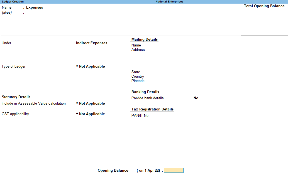Click the "Total Opening Balance" heading
Image resolution: width=288 pixels, height=175 pixels.
coord(264,6)
